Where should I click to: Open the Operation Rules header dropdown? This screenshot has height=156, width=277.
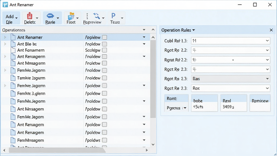tap(194, 30)
